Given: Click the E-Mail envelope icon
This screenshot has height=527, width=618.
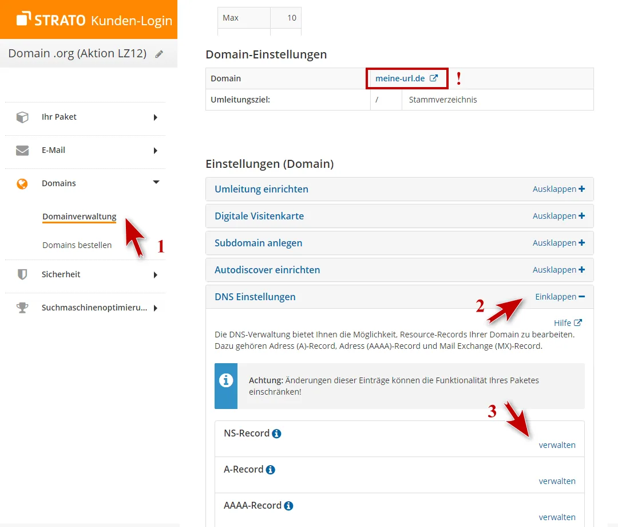Looking at the screenshot, I should pyautogui.click(x=22, y=150).
